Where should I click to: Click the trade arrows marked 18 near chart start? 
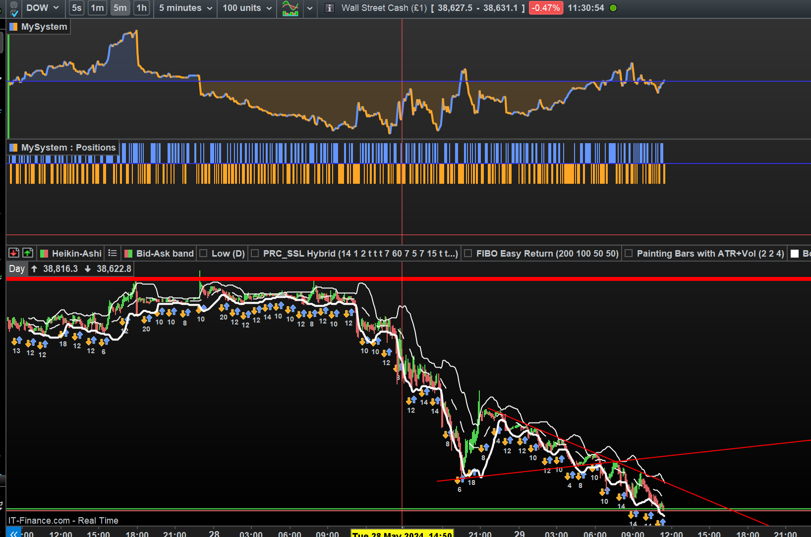click(x=64, y=335)
